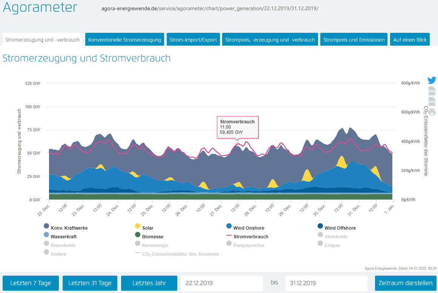Click the Agorameter logo
The height and width of the screenshot is (293, 438).
[x=40, y=8]
